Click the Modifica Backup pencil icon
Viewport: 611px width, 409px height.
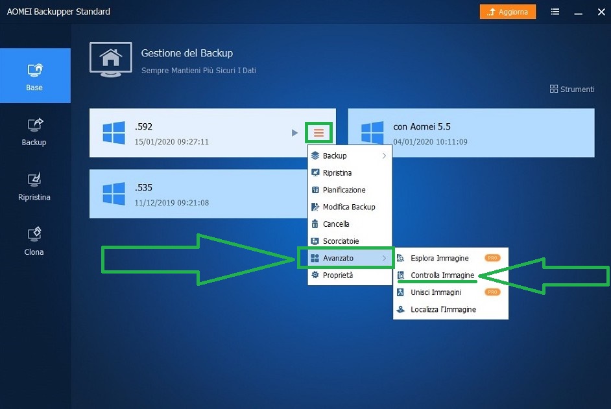(x=315, y=207)
